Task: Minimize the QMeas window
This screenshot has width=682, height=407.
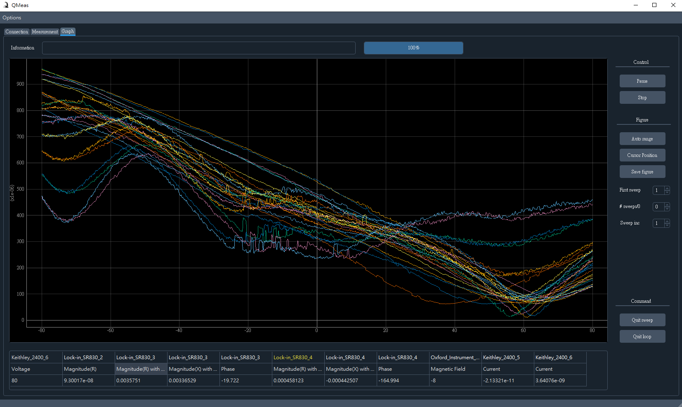Action: [635, 5]
